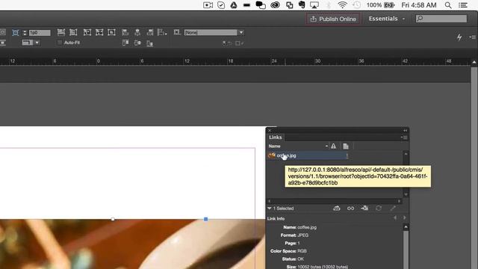Click the stepper arrows beside 1p0 field
478x269 pixels.
25,33
